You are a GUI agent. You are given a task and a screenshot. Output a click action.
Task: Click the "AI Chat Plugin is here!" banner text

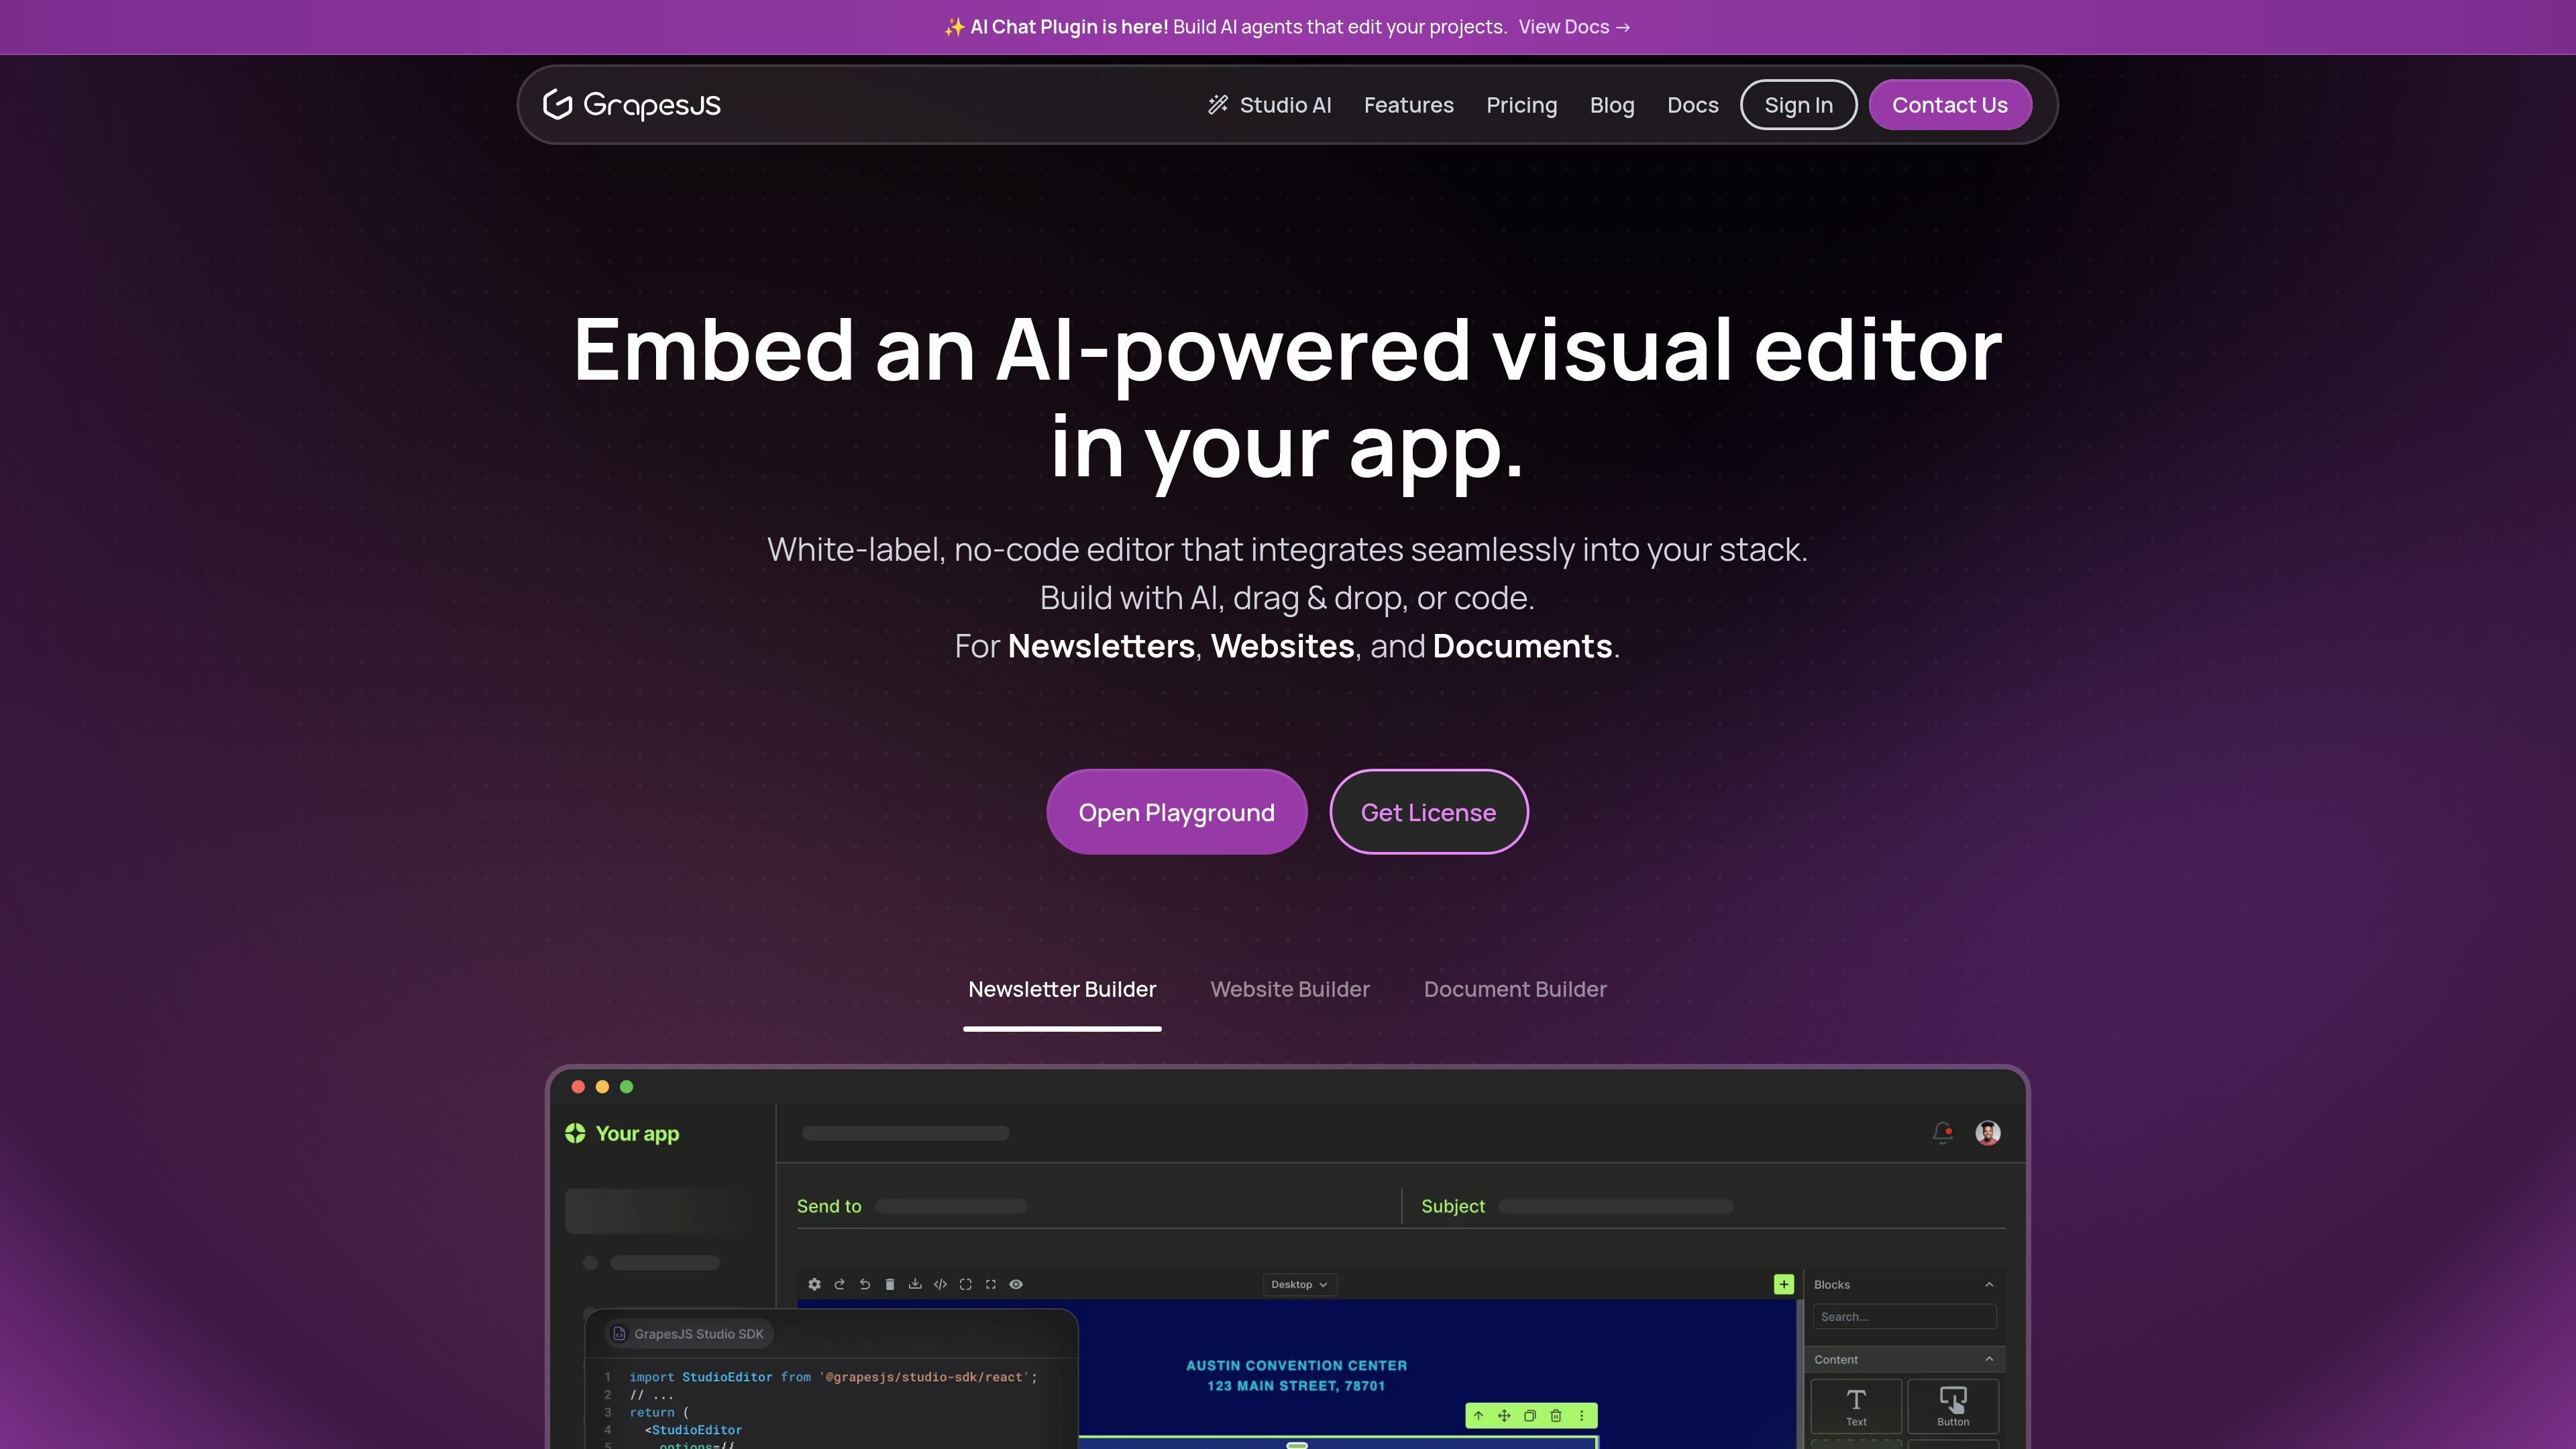[x=1069, y=27]
